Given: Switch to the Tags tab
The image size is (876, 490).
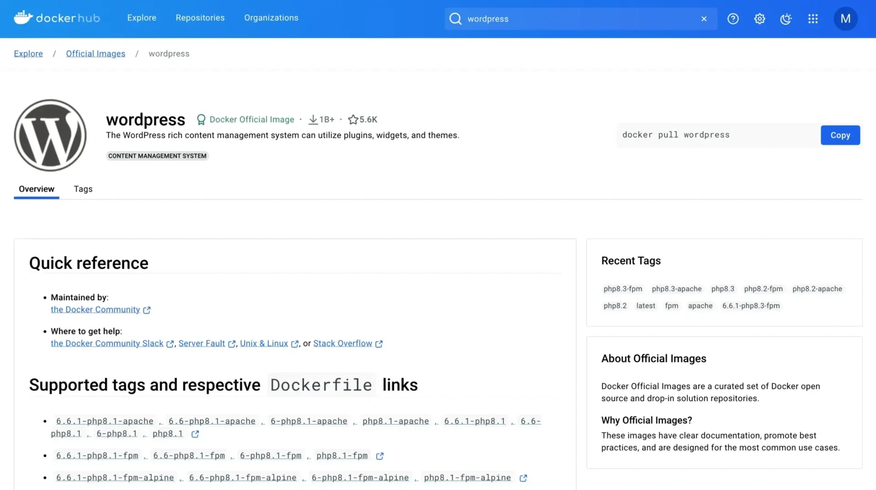Looking at the screenshot, I should tap(83, 189).
